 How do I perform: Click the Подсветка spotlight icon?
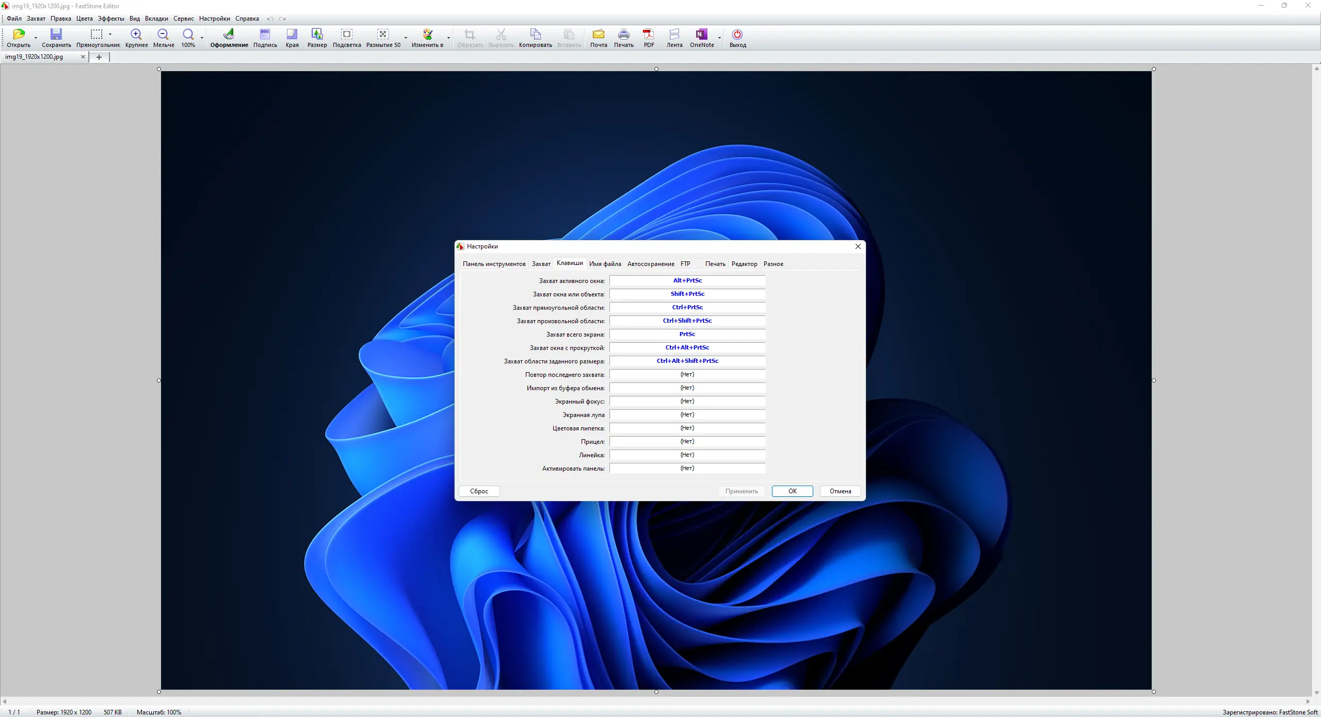click(x=347, y=35)
